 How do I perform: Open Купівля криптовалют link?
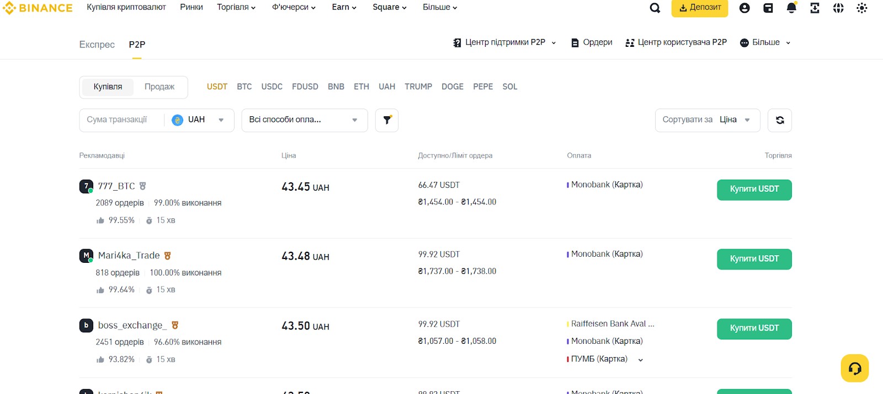[x=126, y=7]
